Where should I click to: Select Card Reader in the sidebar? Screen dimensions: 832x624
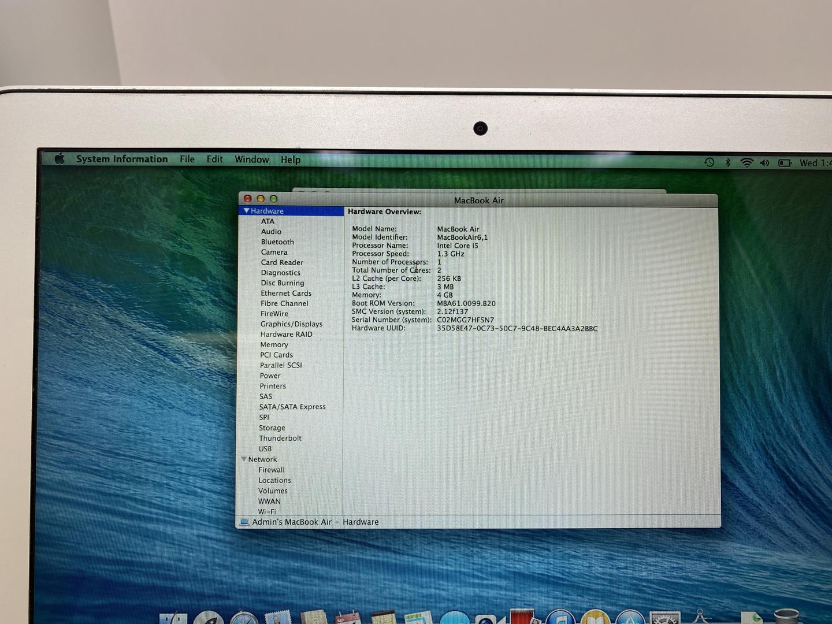click(282, 262)
